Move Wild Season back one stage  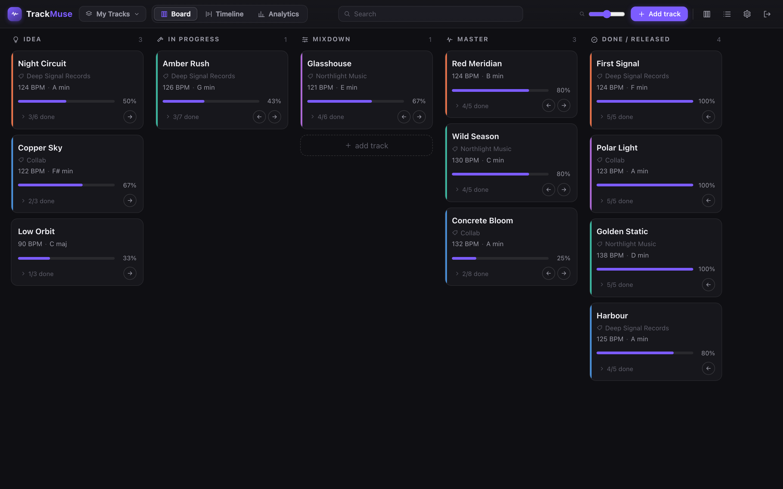(x=548, y=190)
